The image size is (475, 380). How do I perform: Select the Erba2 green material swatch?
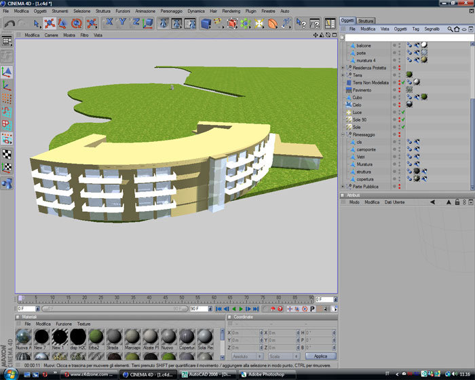tap(96, 337)
